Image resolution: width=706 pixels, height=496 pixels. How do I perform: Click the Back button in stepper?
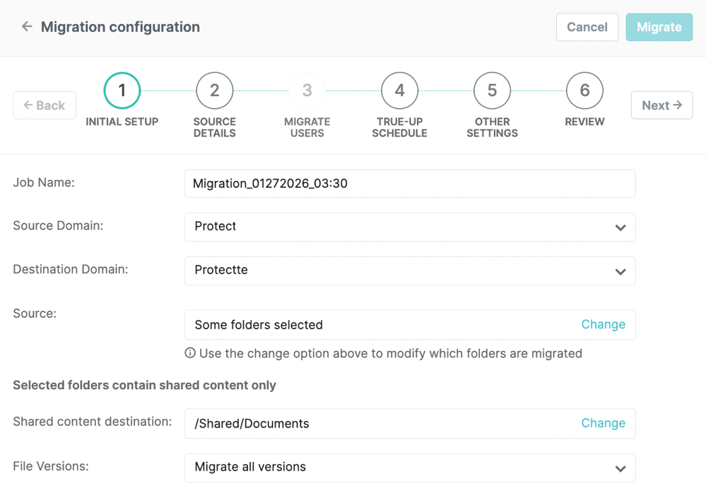click(45, 105)
